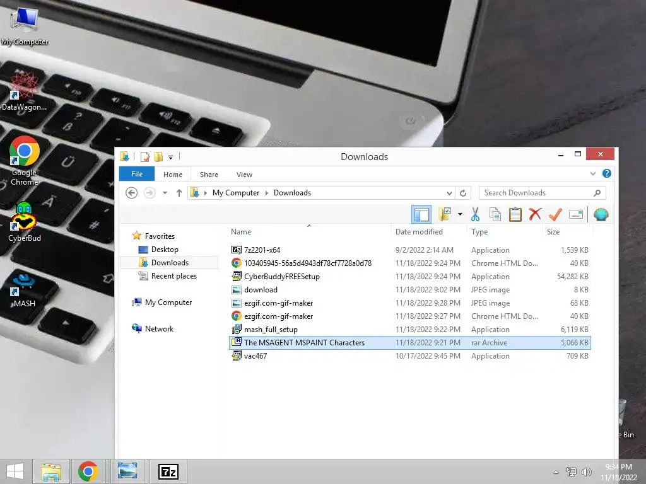Go up one folder level
This screenshot has width=646, height=484.
(179, 193)
